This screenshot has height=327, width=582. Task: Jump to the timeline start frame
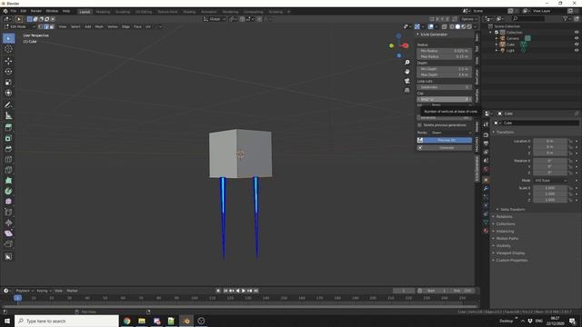coord(226,291)
